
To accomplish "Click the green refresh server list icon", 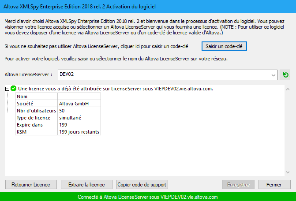I will (x=285, y=75).
